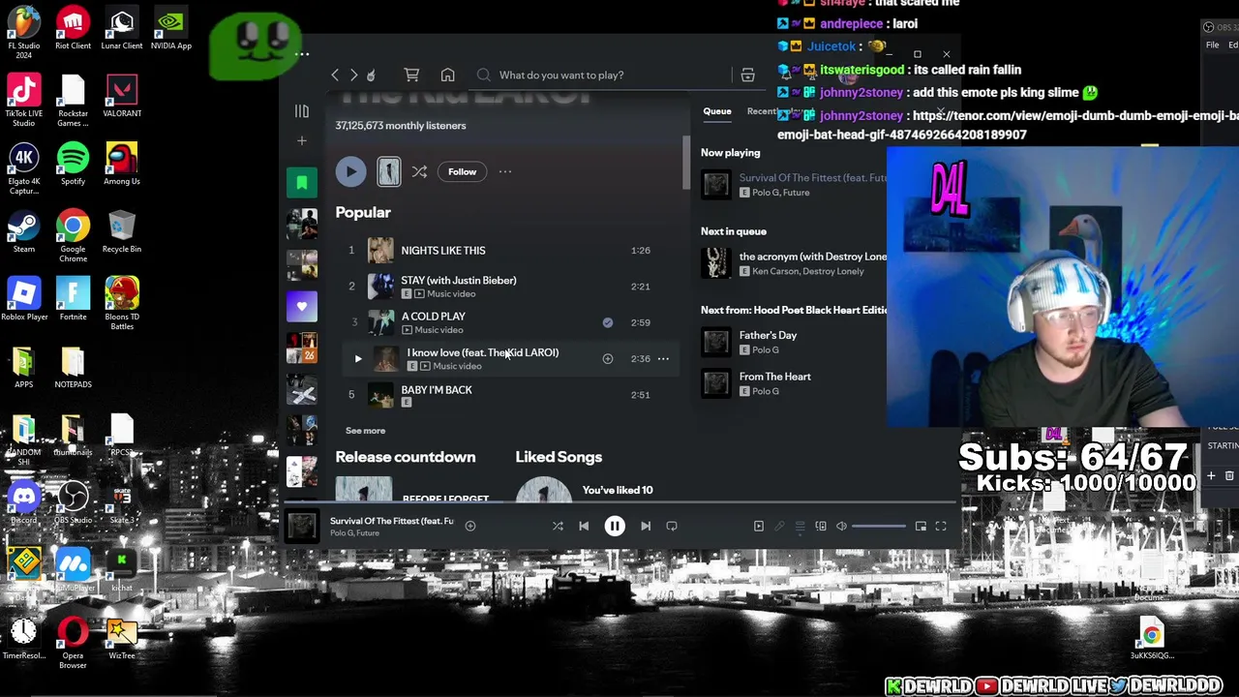The height and width of the screenshot is (697, 1239).
Task: Open Connect to a device
Action: (x=821, y=526)
